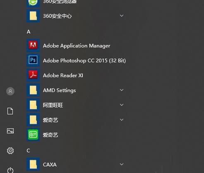This screenshot has height=173, width=204.
Task: Open the CAXA folder entry
Action: [76, 164]
